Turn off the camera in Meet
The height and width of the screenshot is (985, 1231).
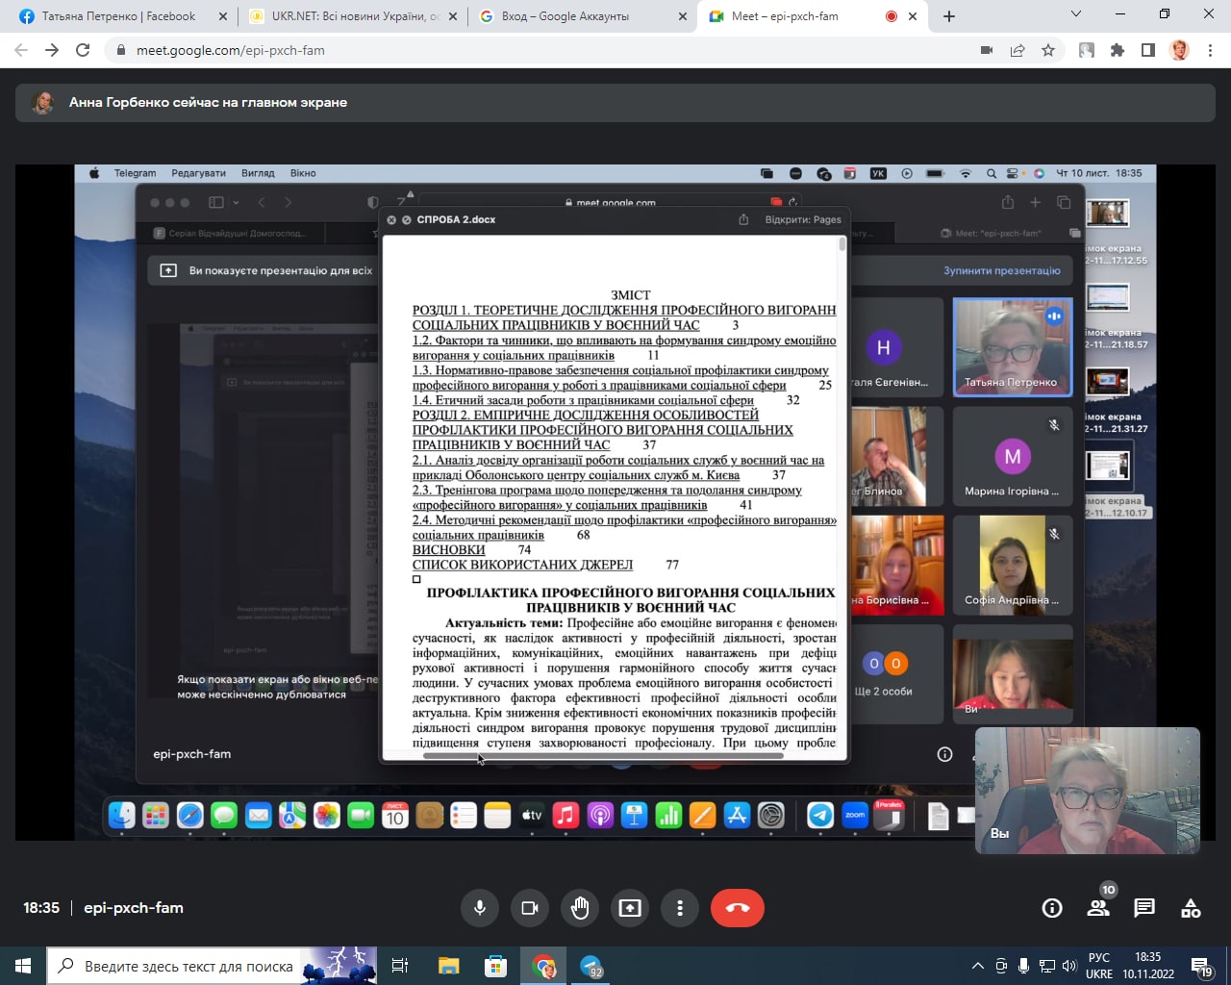[530, 908]
